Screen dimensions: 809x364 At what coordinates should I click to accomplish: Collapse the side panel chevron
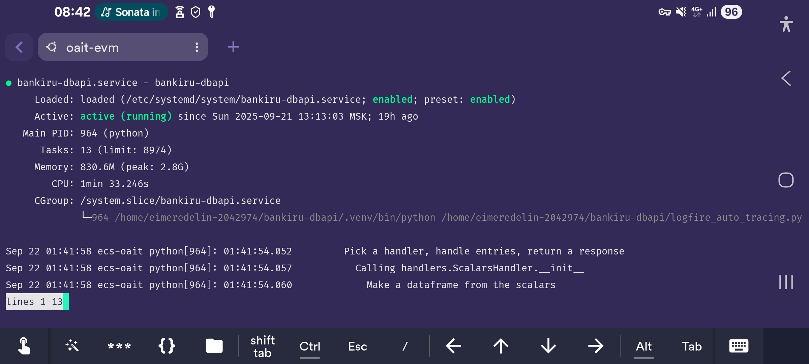coord(786,79)
